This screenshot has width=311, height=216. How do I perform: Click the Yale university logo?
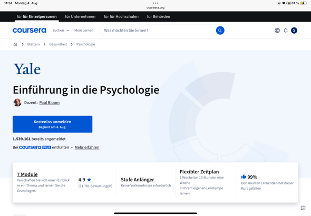click(27, 69)
